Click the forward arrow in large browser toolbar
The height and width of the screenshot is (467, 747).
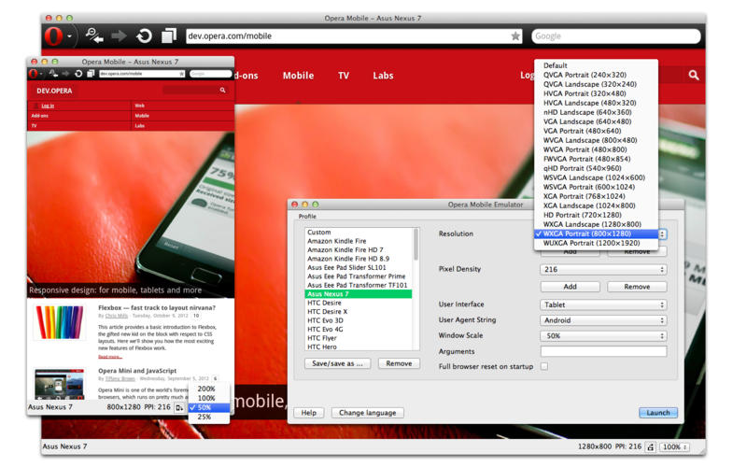(119, 36)
